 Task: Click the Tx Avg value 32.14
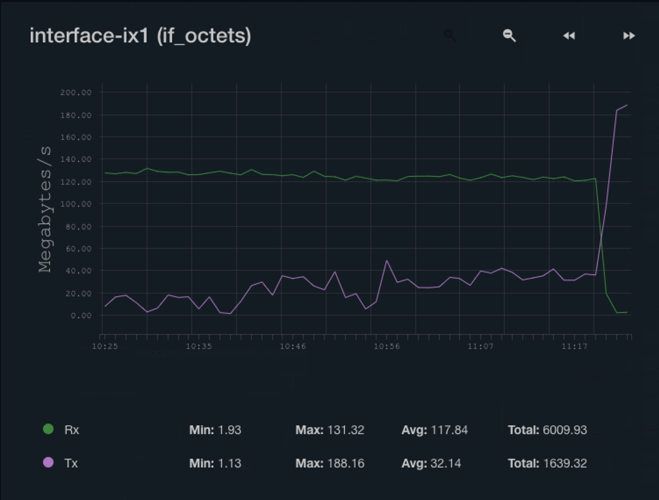445,464
